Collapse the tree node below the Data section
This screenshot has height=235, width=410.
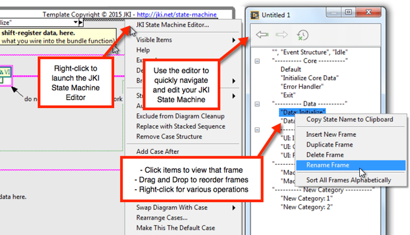[x=257, y=130]
